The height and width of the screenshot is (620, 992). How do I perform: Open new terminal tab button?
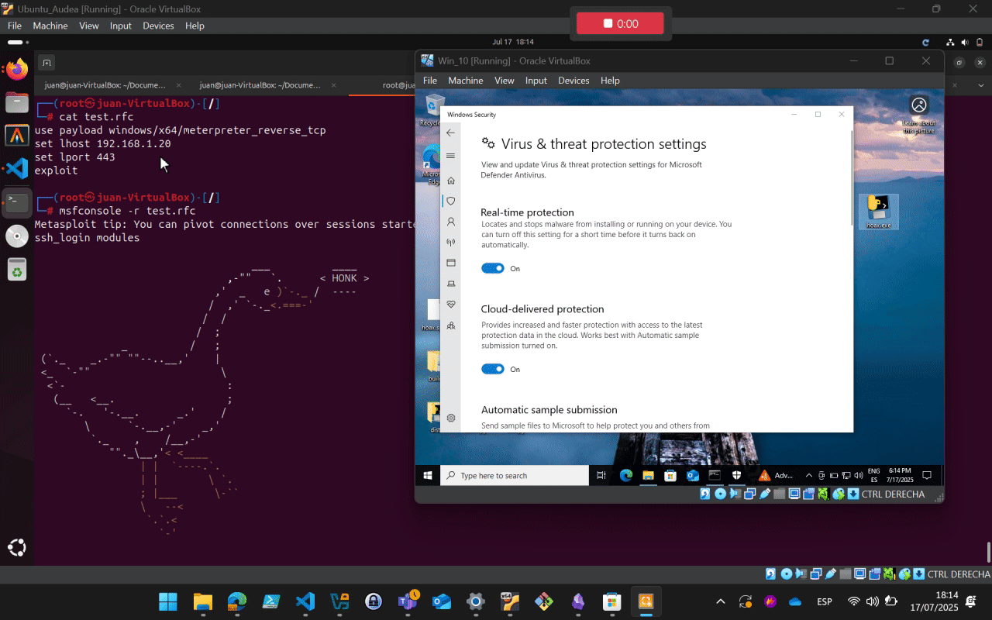(46, 63)
